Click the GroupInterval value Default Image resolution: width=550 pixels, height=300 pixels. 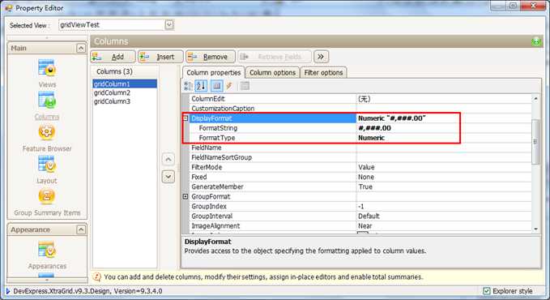369,216
